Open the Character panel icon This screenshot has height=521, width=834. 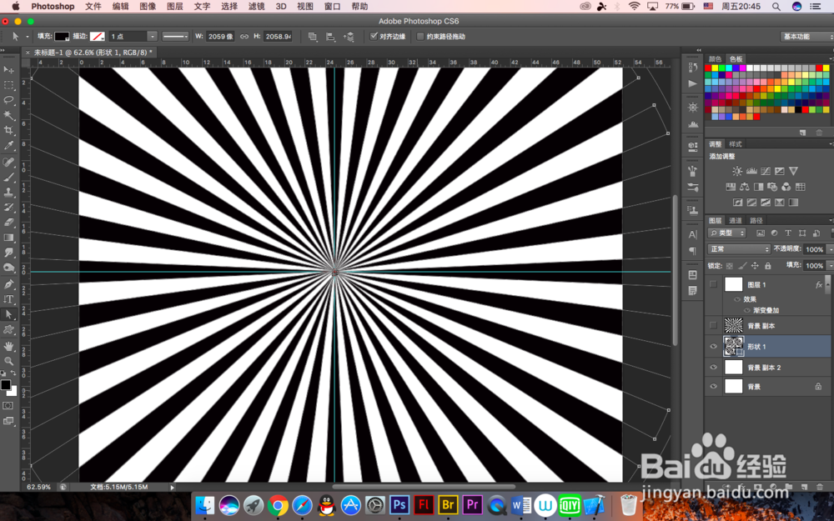(692, 234)
